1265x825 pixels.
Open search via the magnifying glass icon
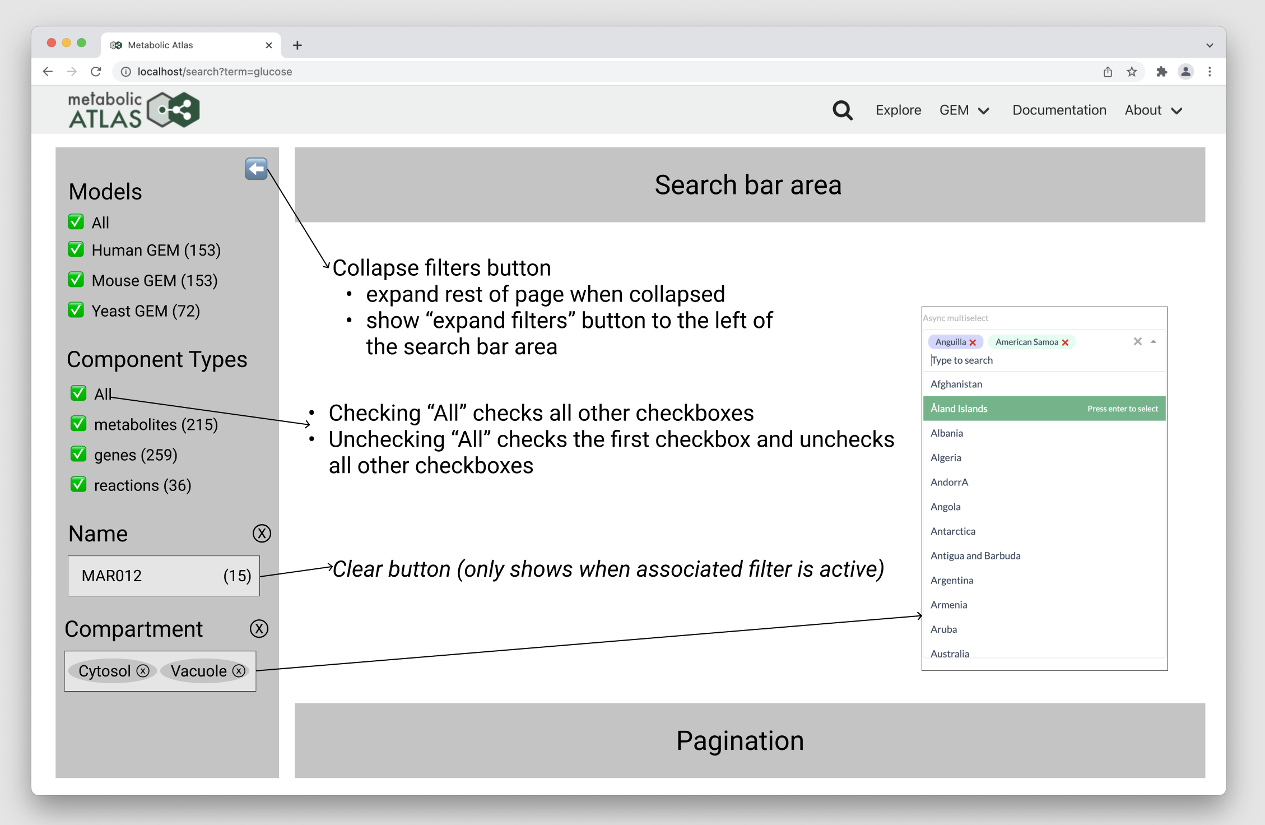tap(842, 110)
